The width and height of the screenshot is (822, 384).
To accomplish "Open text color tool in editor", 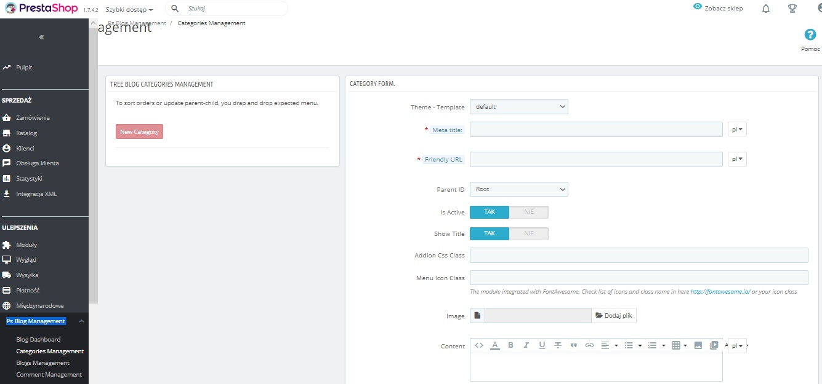I will click(494, 345).
